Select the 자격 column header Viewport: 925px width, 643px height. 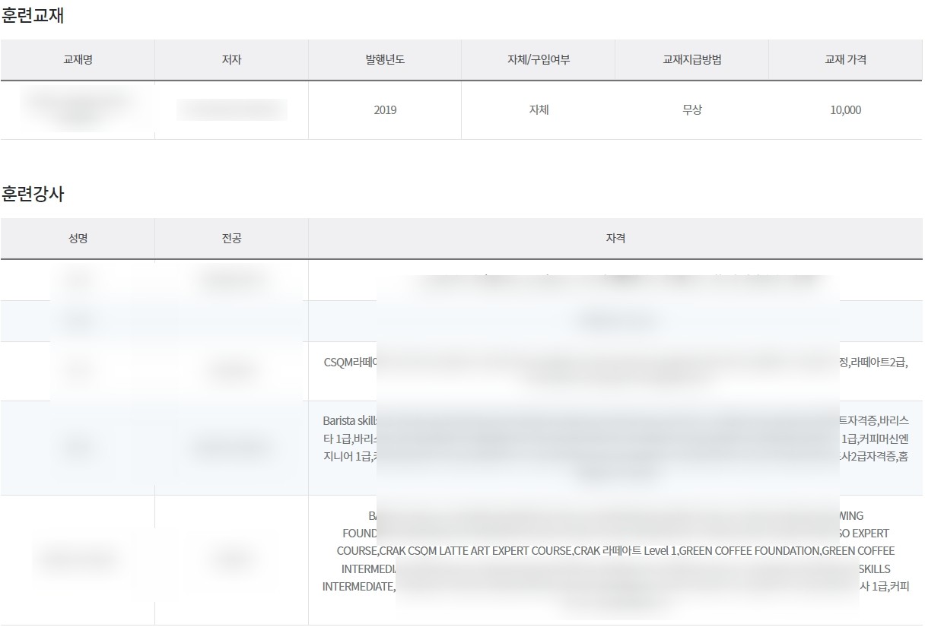[616, 238]
